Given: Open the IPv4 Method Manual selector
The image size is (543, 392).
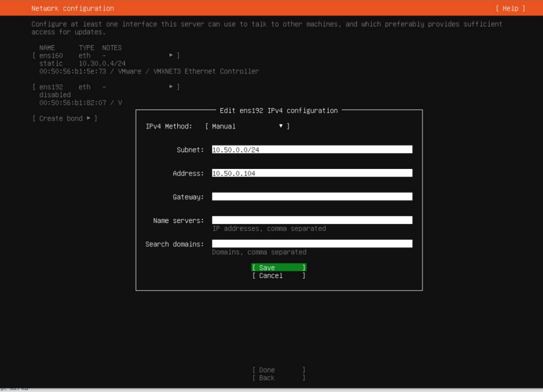Looking at the screenshot, I should pyautogui.click(x=247, y=126).
